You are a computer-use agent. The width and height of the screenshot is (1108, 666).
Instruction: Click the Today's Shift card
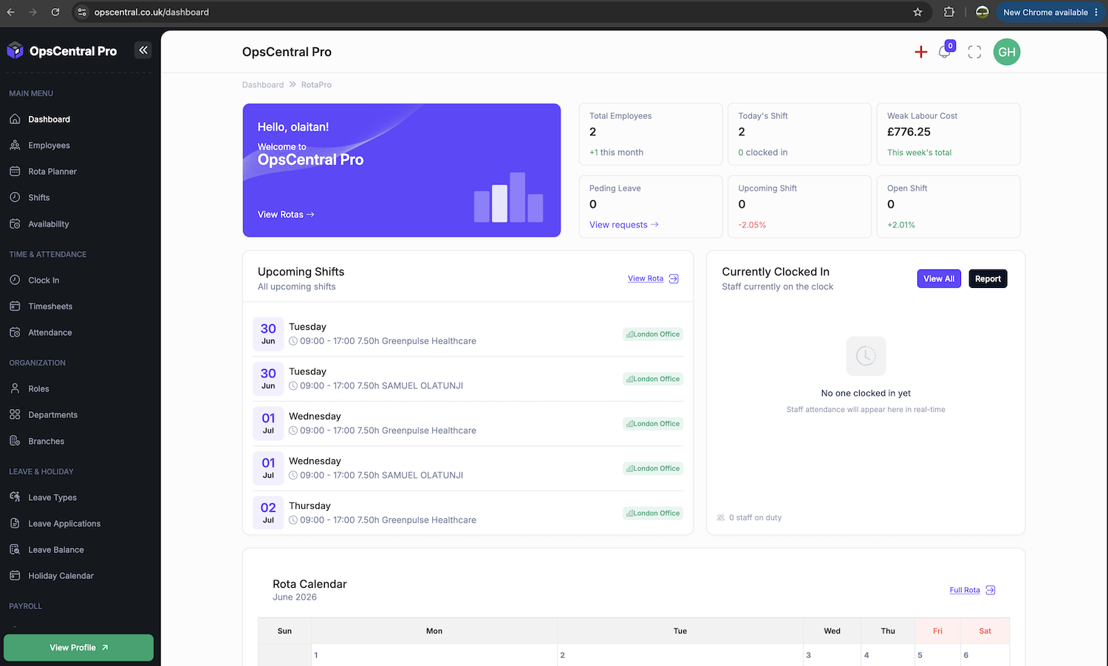(x=799, y=134)
